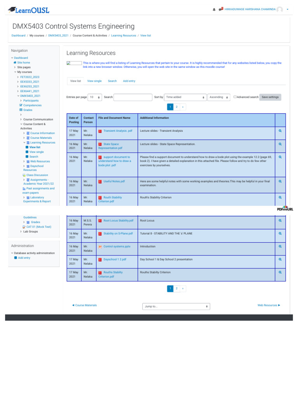The height and width of the screenshot is (397, 298).
Task: Click magnifier icon for Stability on S-Plane row
Action: (280, 233)
